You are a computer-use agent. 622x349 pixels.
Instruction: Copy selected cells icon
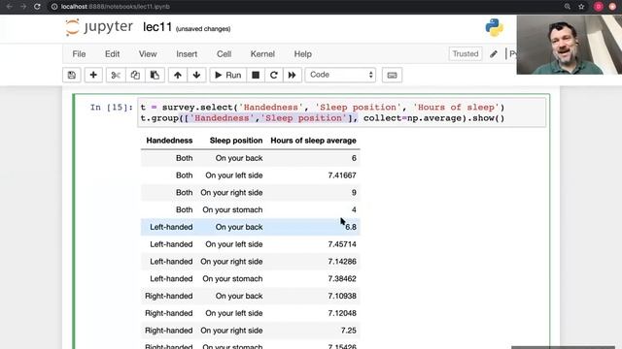[x=135, y=75]
